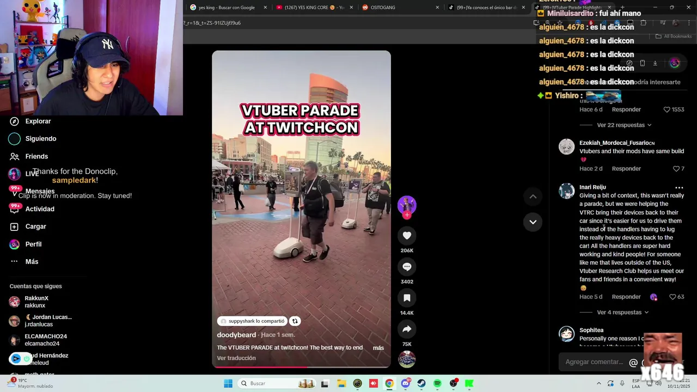
Task: Click the microphone icon in system tray
Action: (622, 384)
